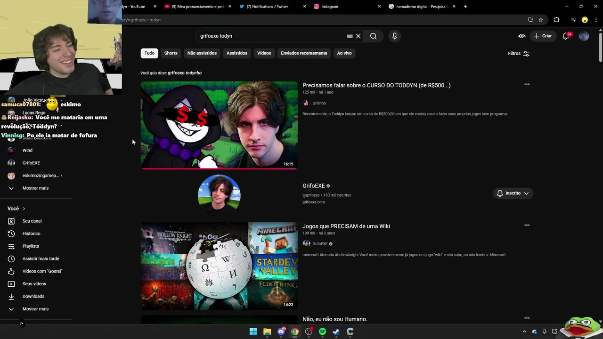
Task: Click the install app icon in address bar
Action: point(530,20)
